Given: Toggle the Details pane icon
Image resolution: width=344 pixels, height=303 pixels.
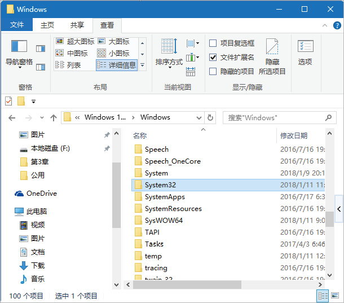Looking at the screenshot, I should pyautogui.click(x=41, y=67).
